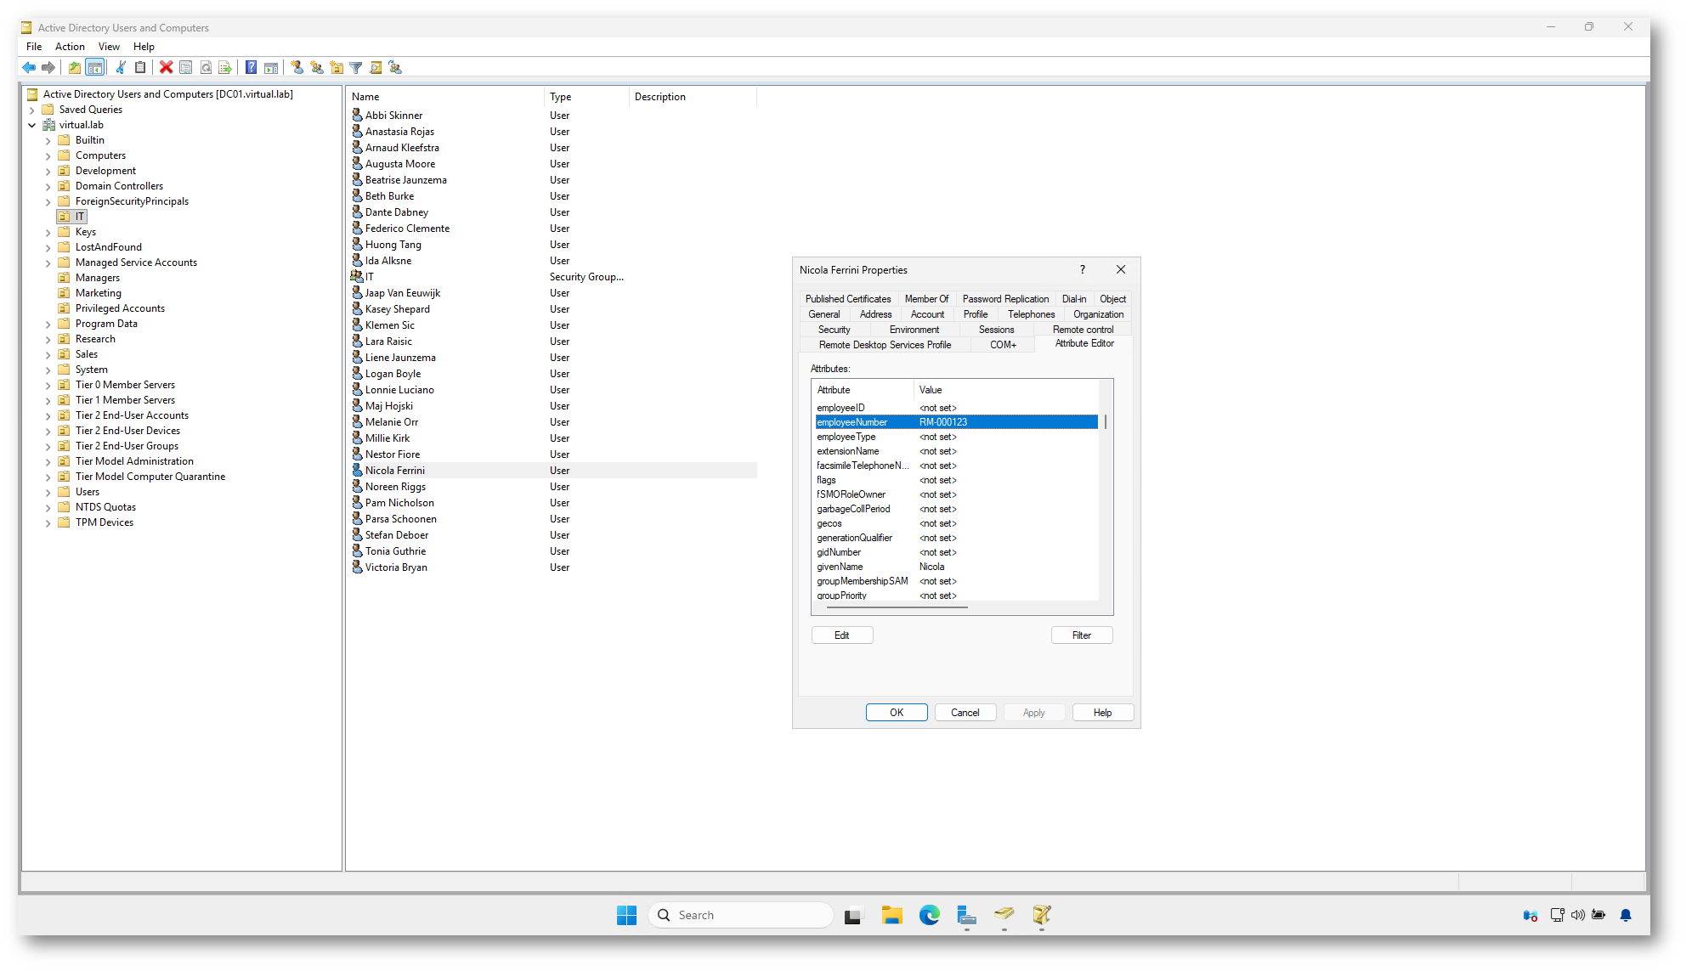Expand the Tier Model Administration OU
Image resolution: width=1686 pixels, height=971 pixels.
click(x=48, y=462)
